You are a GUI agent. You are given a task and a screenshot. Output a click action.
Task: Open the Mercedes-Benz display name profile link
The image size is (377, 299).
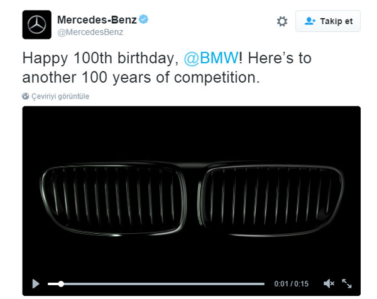[97, 19]
